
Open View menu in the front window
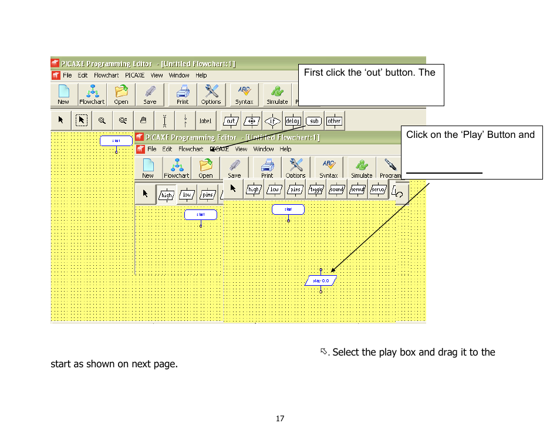241,149
